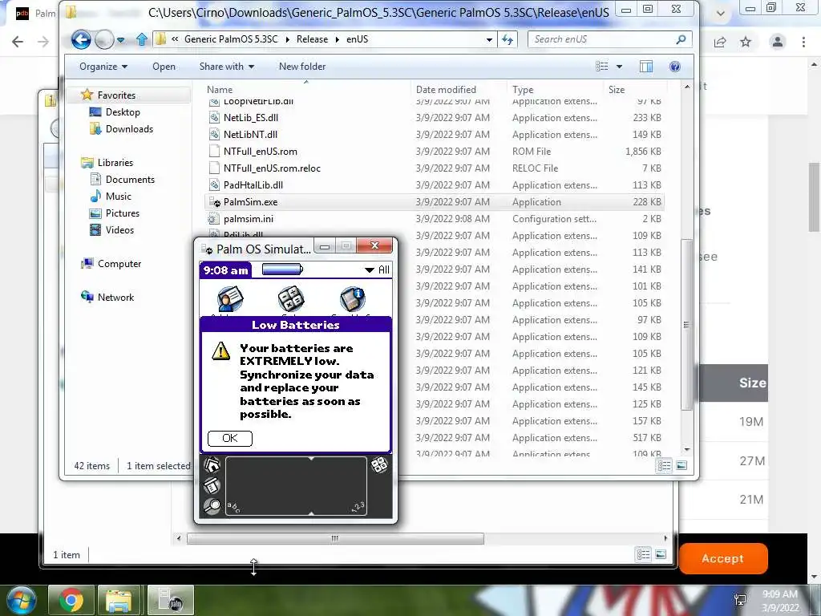Click the Change your view icon
Screen dimensions: 821x616
(x=602, y=67)
